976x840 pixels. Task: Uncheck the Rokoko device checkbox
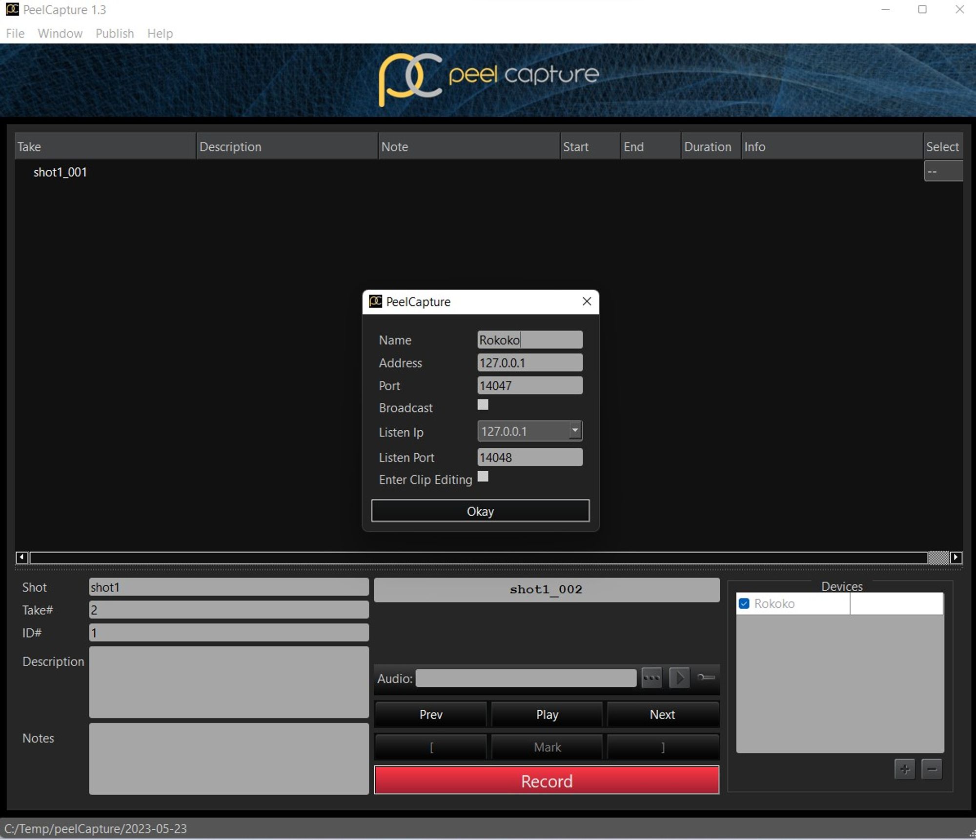click(x=744, y=603)
